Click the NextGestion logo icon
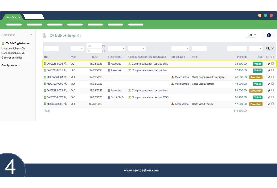 point(12,17)
